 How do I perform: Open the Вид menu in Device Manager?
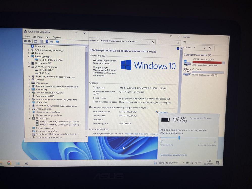pos(48,37)
